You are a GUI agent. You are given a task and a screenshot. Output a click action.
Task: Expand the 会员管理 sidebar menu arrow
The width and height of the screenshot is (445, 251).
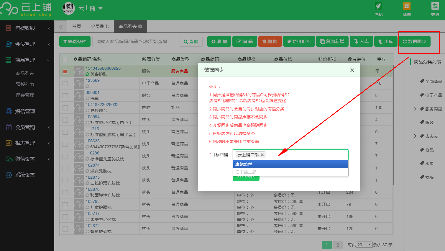click(x=49, y=44)
